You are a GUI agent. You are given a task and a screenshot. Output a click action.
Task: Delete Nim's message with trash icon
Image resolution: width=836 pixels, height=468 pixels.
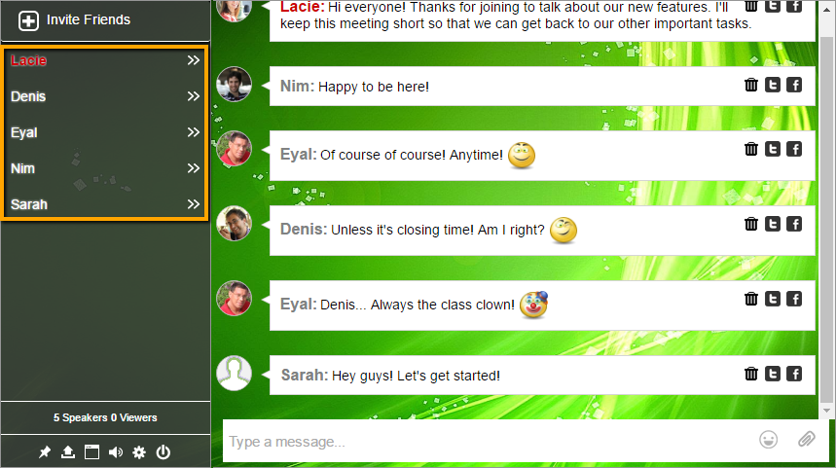point(751,85)
